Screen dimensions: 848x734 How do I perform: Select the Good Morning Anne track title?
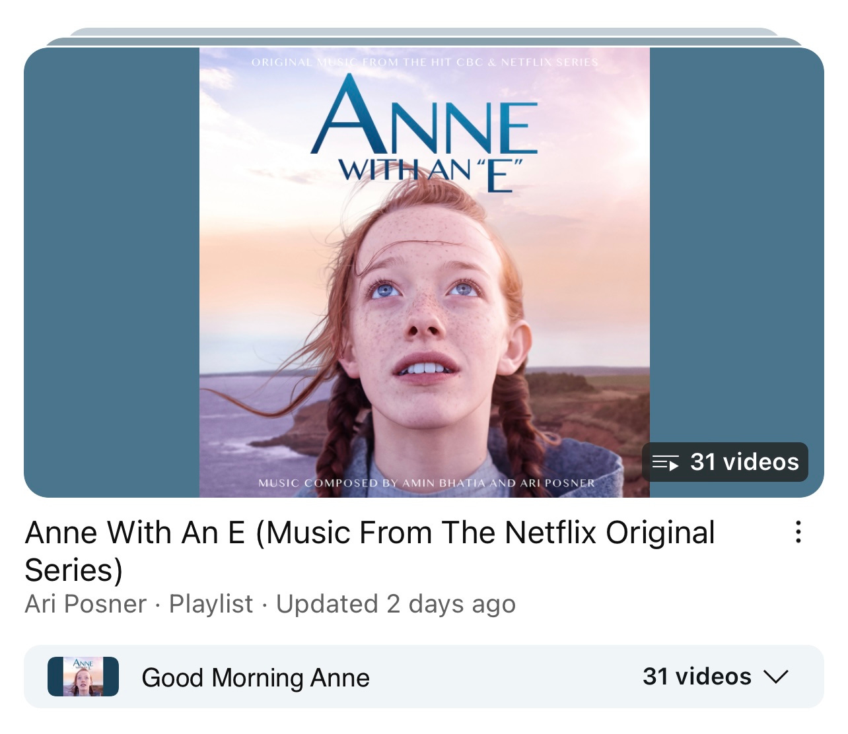[256, 678]
